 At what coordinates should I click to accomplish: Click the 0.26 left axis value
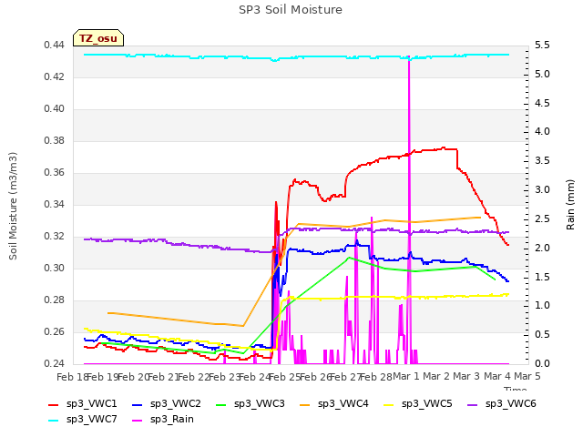tap(54, 331)
